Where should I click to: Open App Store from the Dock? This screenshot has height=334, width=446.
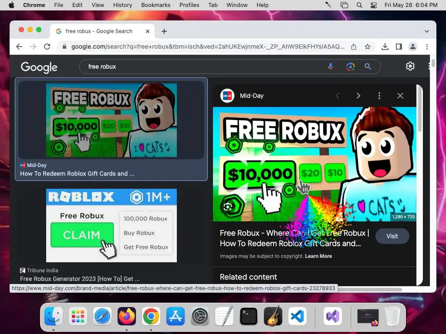tap(176, 316)
